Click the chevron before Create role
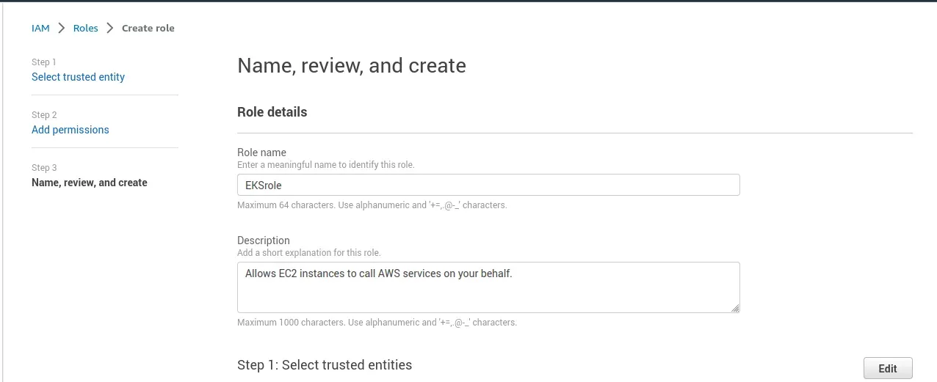937x382 pixels. (x=110, y=28)
